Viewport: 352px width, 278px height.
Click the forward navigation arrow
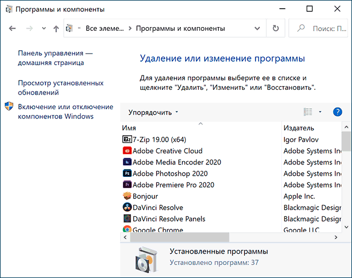[x=29, y=29]
